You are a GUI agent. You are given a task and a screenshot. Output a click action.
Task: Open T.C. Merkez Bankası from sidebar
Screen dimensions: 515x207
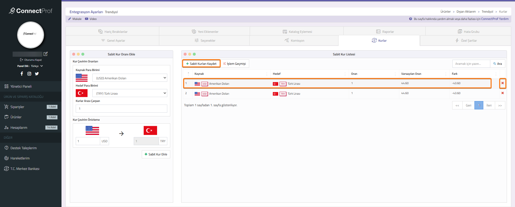click(x=25, y=169)
